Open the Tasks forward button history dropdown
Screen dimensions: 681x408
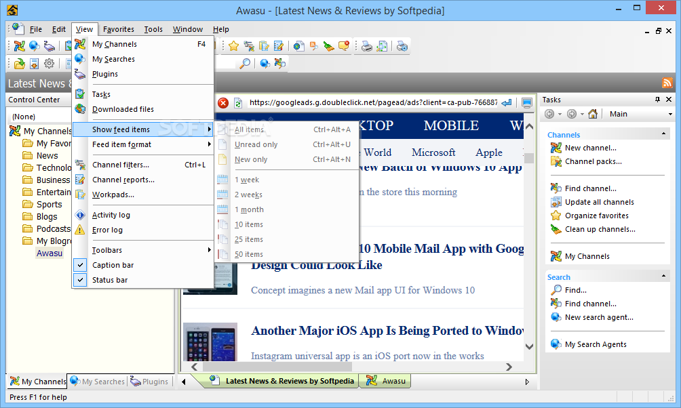tap(582, 114)
